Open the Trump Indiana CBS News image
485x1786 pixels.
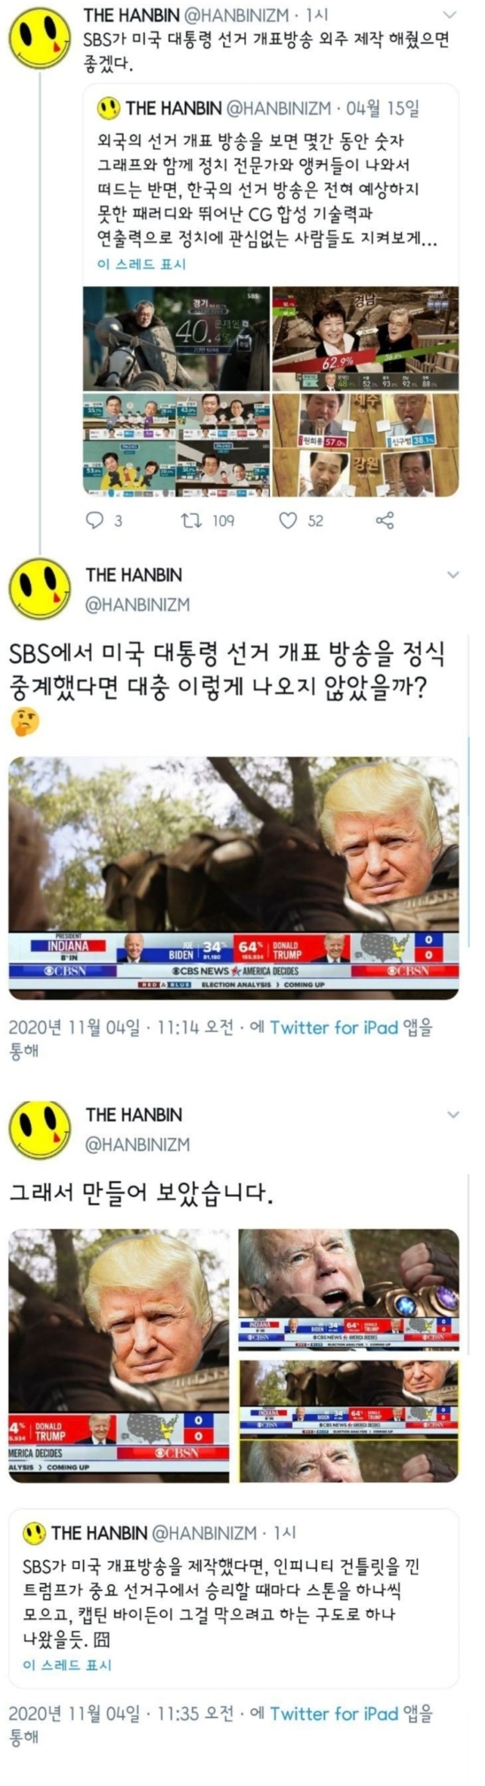click(233, 878)
